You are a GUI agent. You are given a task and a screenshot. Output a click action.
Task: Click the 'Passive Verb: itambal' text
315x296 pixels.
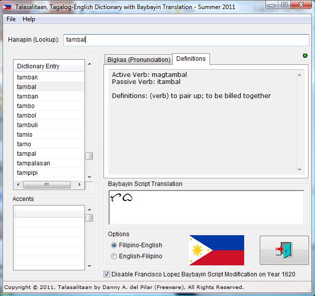146,82
